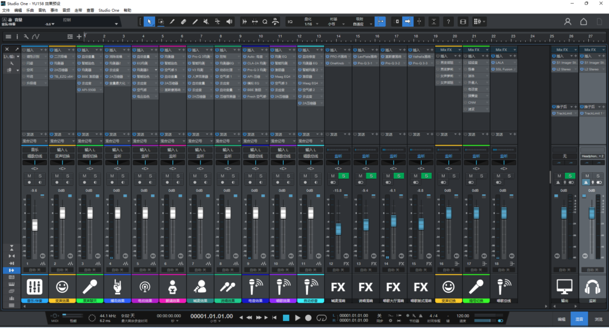Open the 输入 L input selector on channel 2

[x=62, y=150]
